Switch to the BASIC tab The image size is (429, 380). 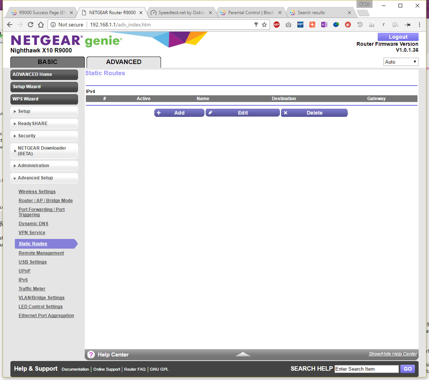[x=48, y=62]
